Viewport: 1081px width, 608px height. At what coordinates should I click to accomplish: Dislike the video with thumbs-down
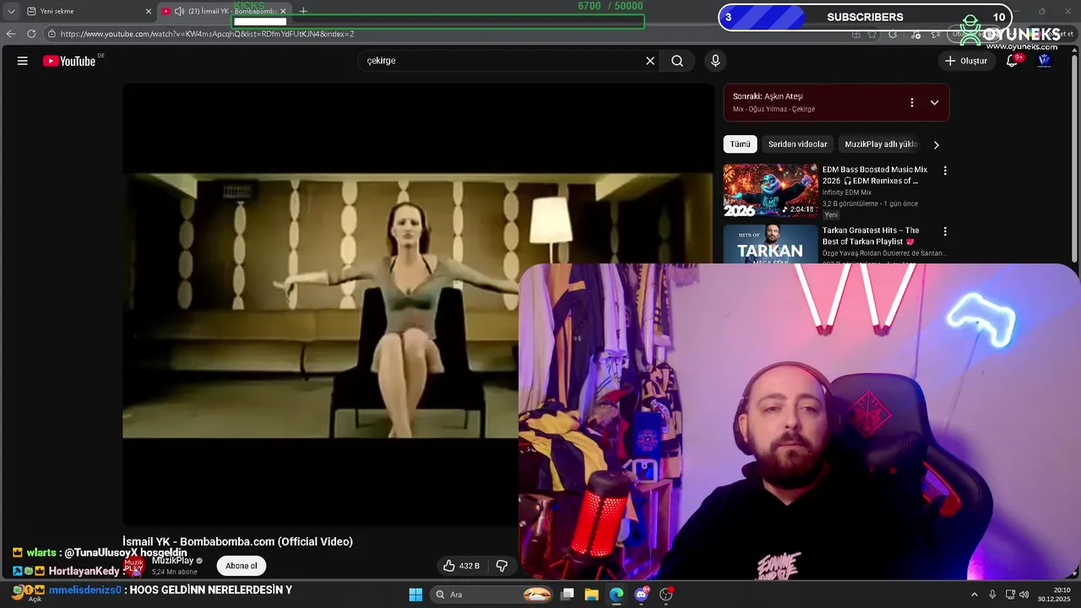pyautogui.click(x=502, y=566)
